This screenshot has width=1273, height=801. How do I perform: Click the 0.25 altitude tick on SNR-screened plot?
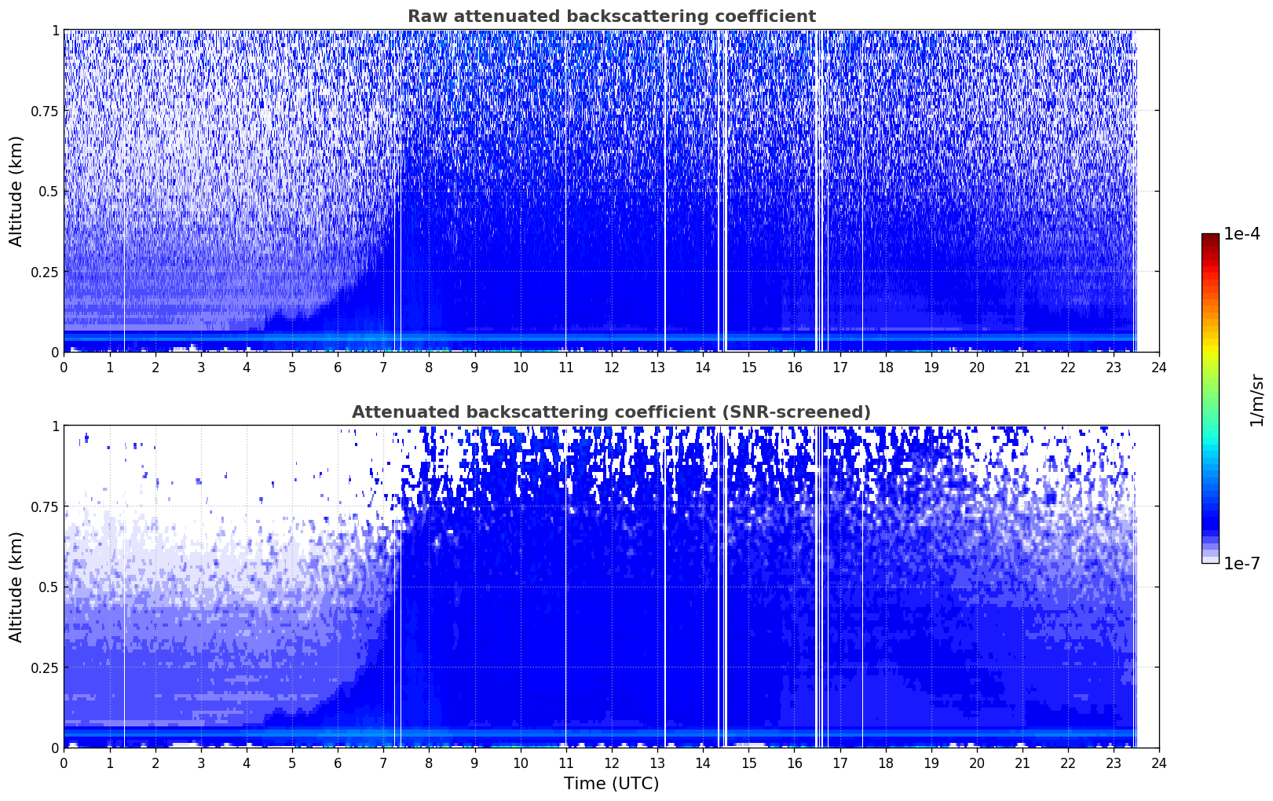coord(45,667)
